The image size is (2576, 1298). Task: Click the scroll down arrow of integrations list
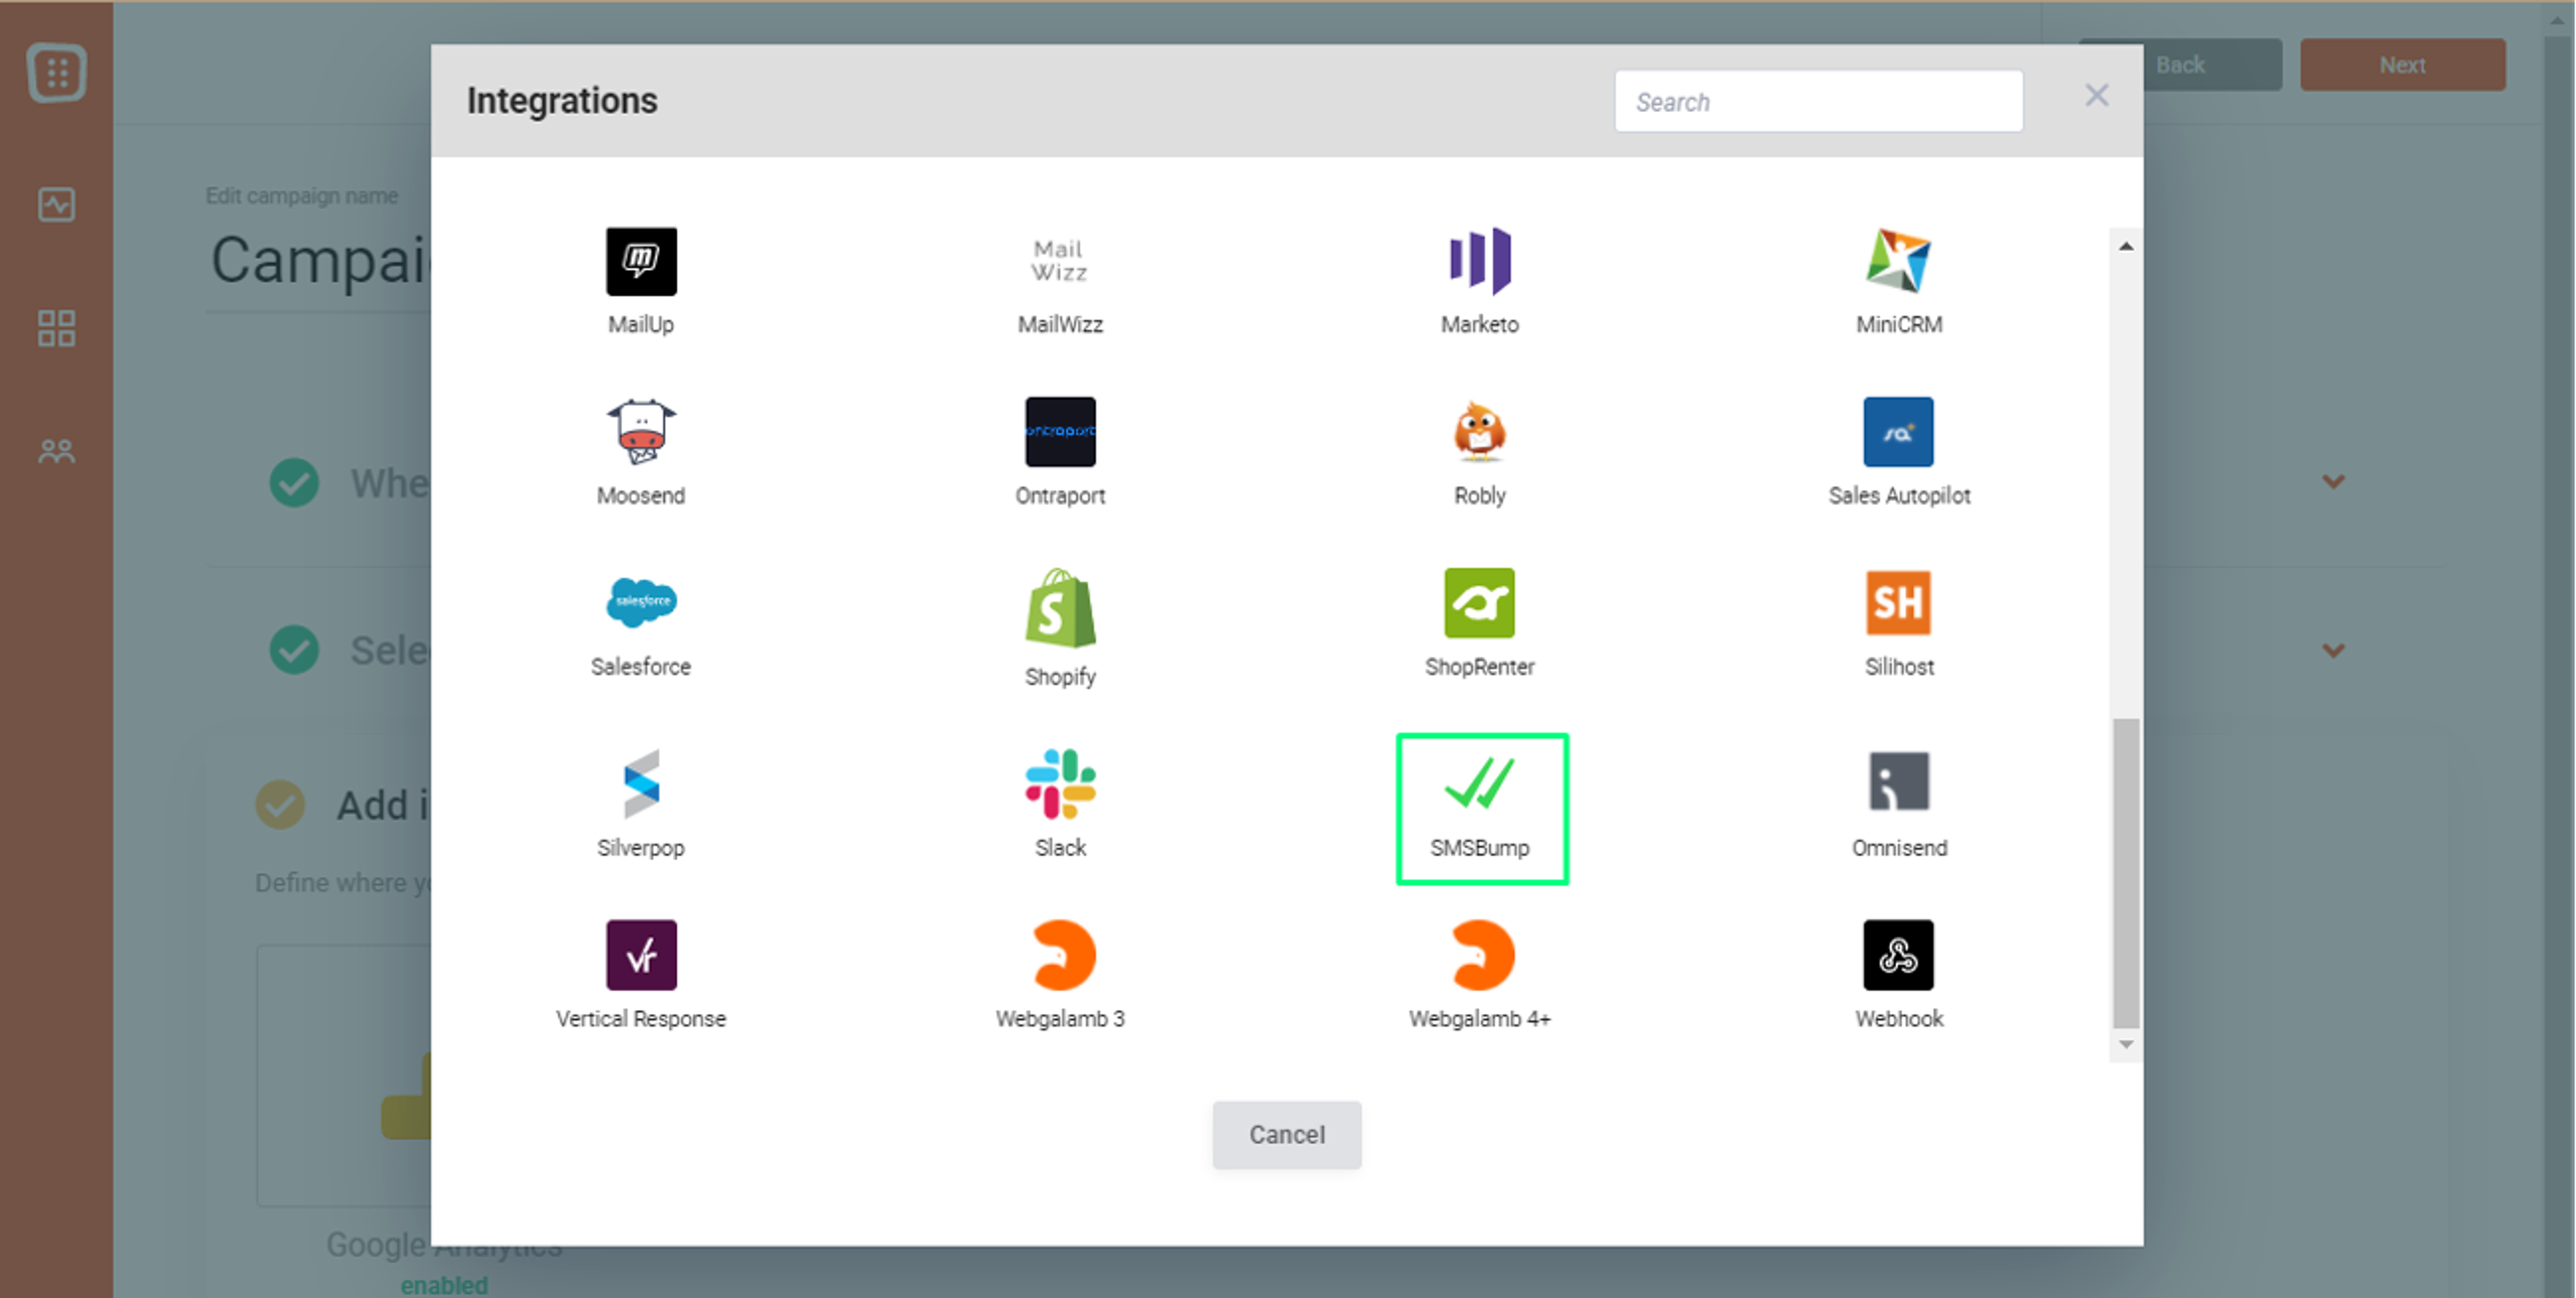tap(2125, 1045)
